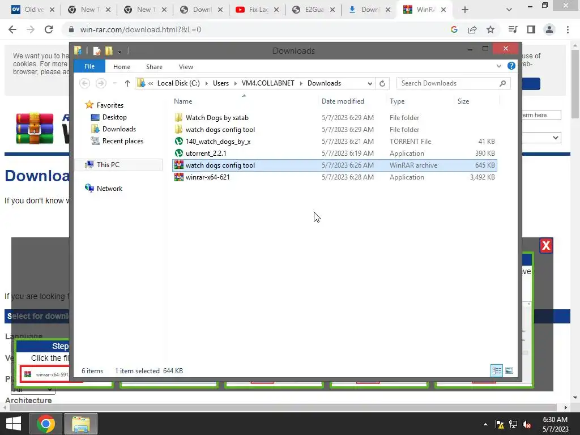
Task: Open recent locations dropdown arrow in Explorer
Action: tap(114, 83)
